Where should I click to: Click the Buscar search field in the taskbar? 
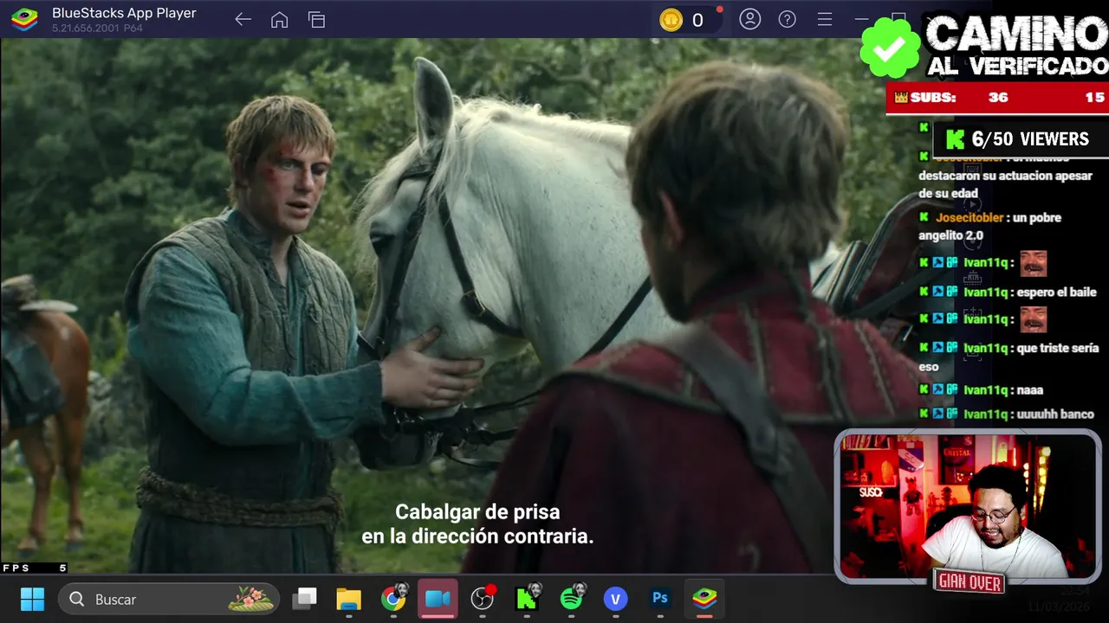pos(169,599)
